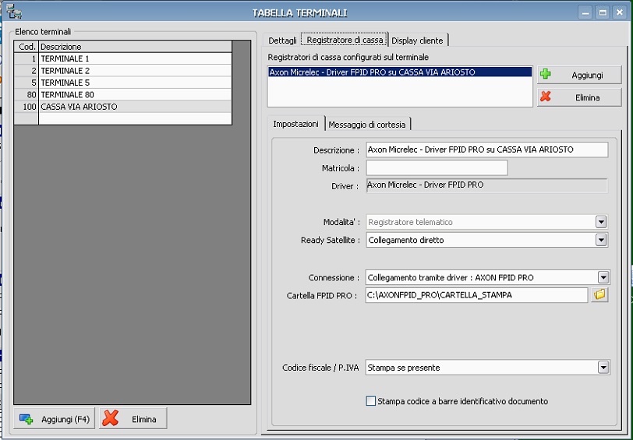Expand the Connessione dropdown
The image size is (633, 440).
[603, 277]
